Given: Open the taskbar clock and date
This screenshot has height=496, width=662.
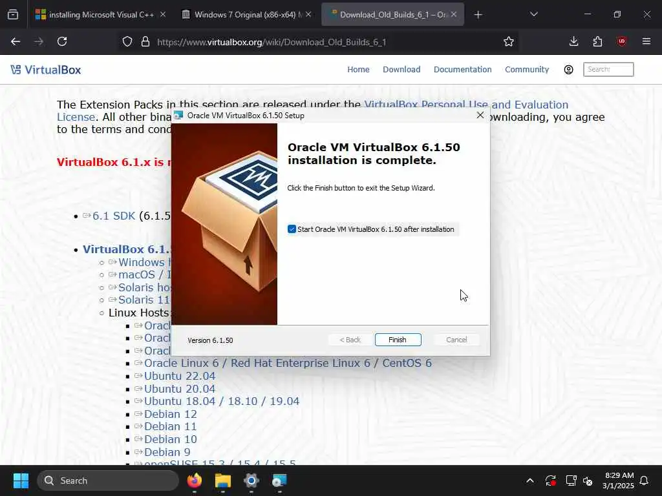Looking at the screenshot, I should pyautogui.click(x=619, y=480).
